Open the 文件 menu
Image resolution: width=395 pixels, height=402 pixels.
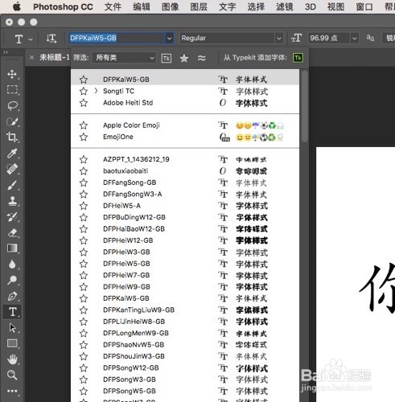(113, 6)
